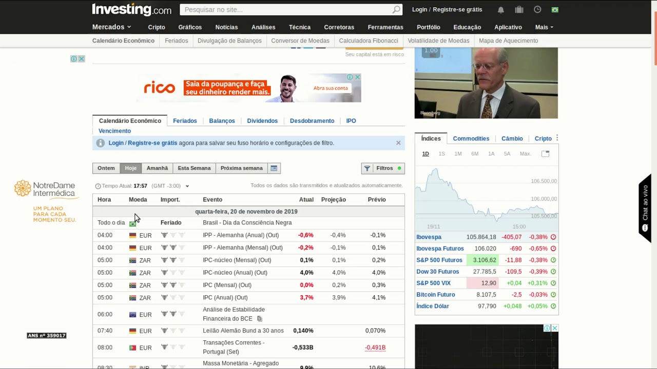The width and height of the screenshot is (657, 369).
Task: Toggle the Amanhã day filter
Action: tap(157, 168)
